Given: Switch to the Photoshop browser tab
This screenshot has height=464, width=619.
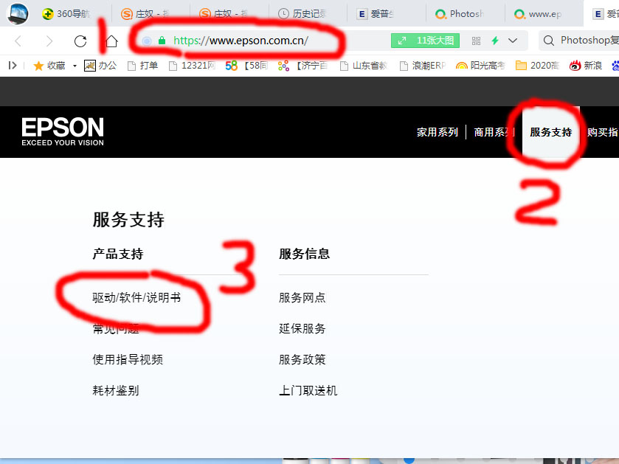Looking at the screenshot, I should point(465,12).
